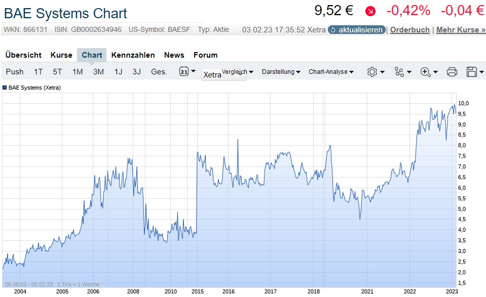Screen dimensions: 486x297
Task: Click the 2004 x-axis year label
Action: [20, 291]
